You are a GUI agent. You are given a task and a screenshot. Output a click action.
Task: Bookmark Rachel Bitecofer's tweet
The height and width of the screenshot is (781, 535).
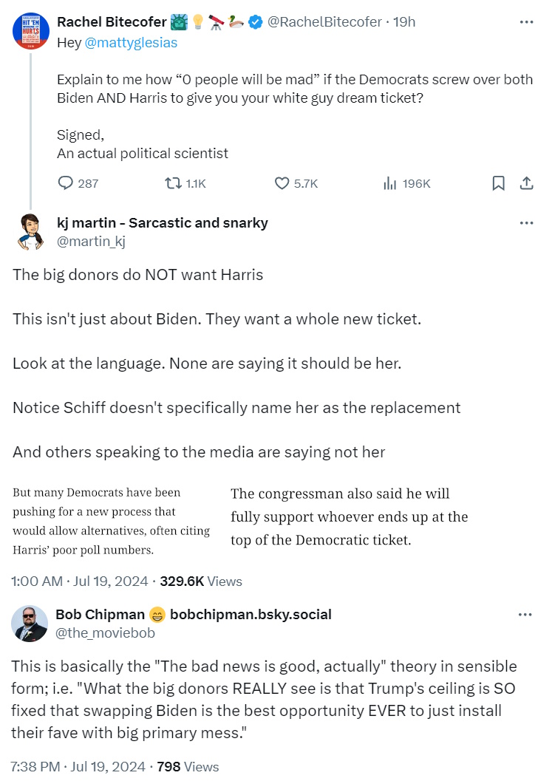click(x=499, y=183)
